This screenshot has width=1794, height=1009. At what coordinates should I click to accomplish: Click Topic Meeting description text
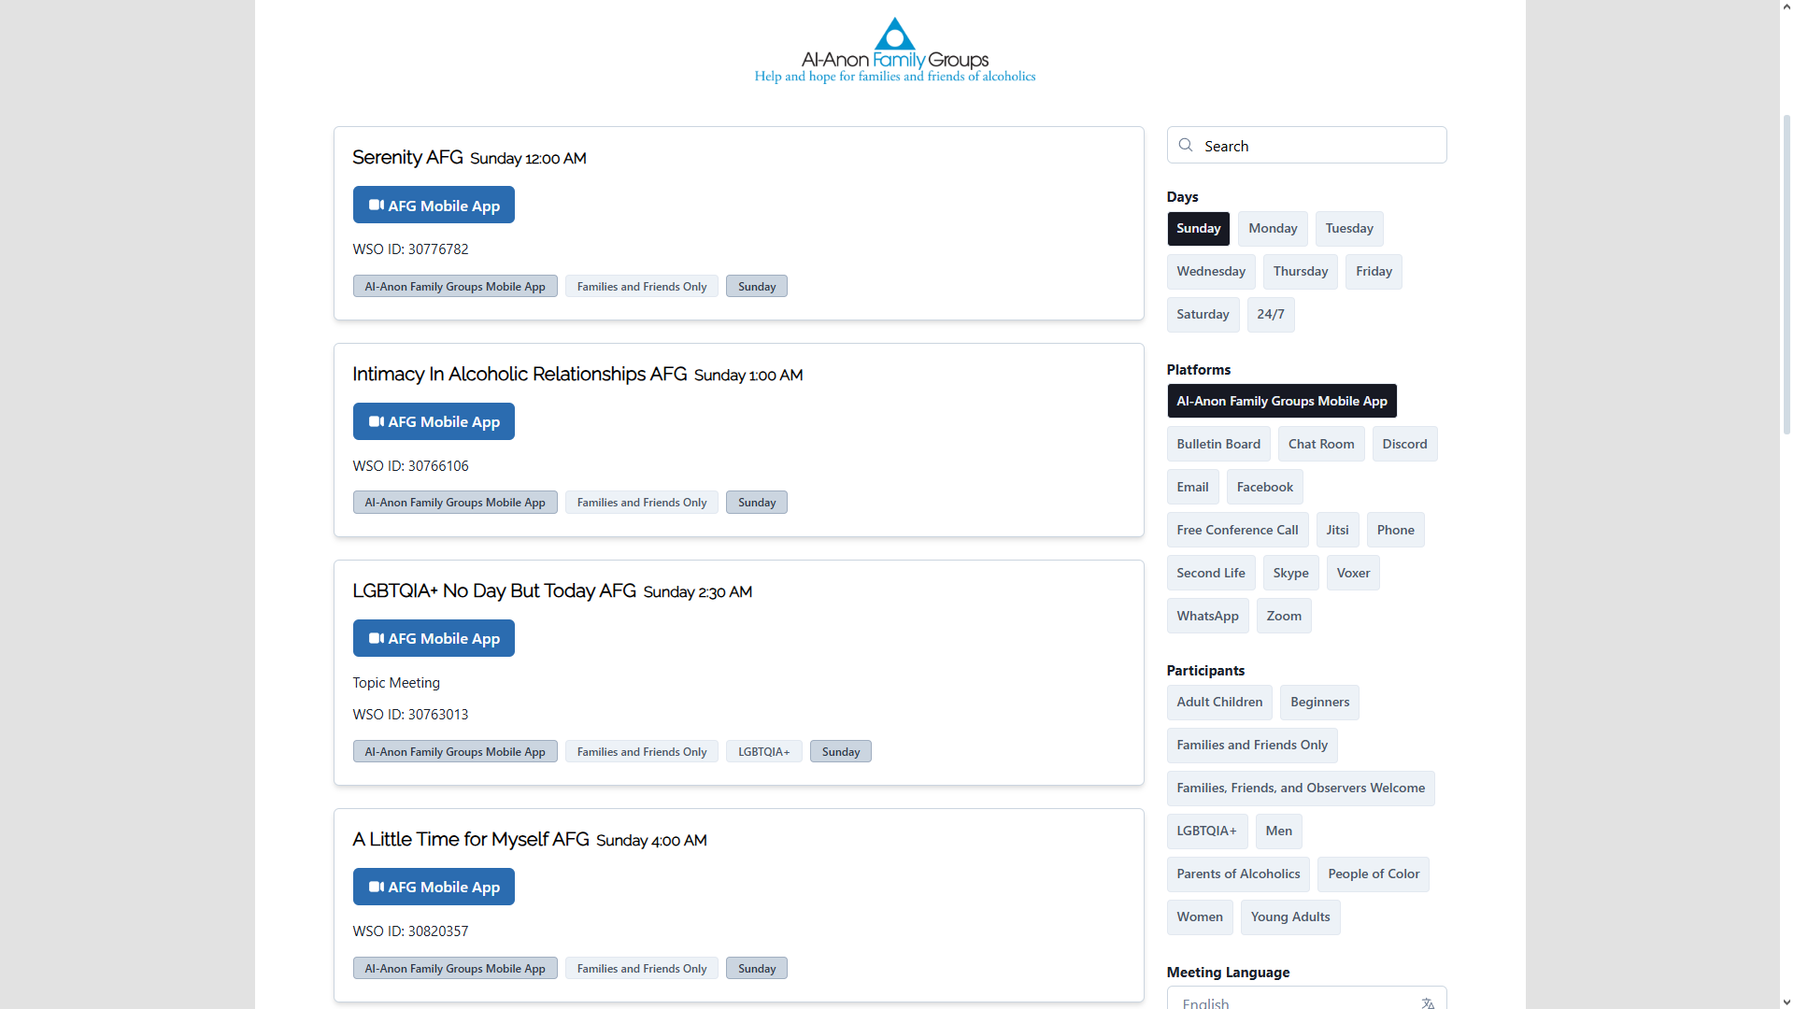tap(396, 682)
